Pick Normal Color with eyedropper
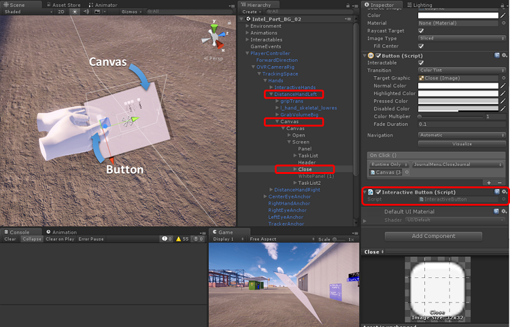The height and width of the screenshot is (327, 510). [x=503, y=86]
